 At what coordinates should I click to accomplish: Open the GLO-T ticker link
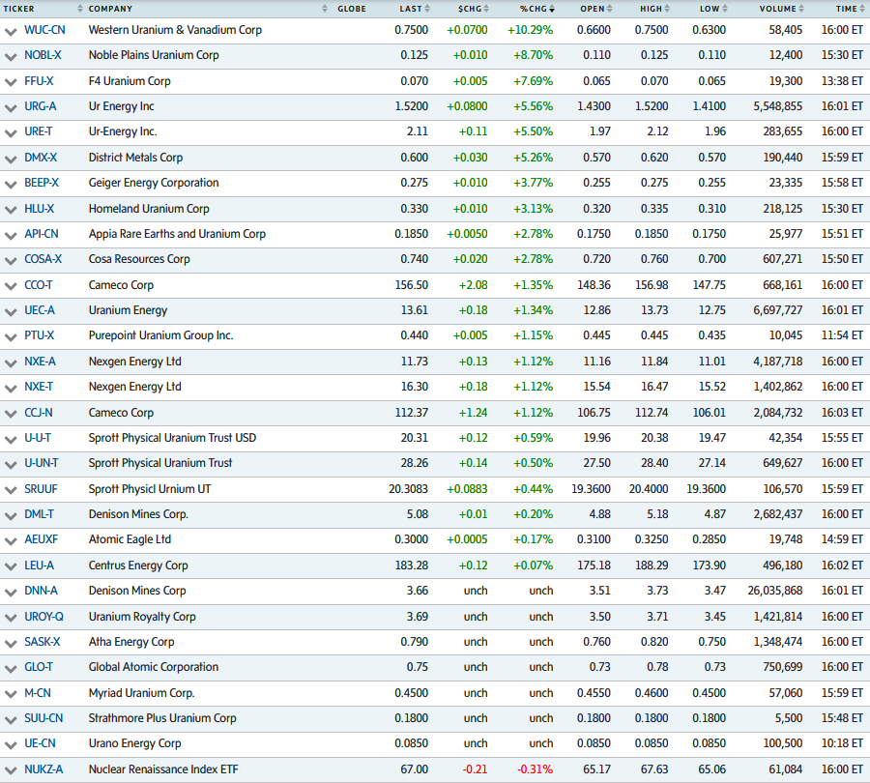(39, 666)
